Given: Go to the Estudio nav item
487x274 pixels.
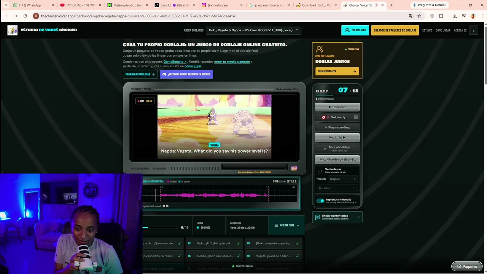Looking at the screenshot, I should [x=427, y=30].
